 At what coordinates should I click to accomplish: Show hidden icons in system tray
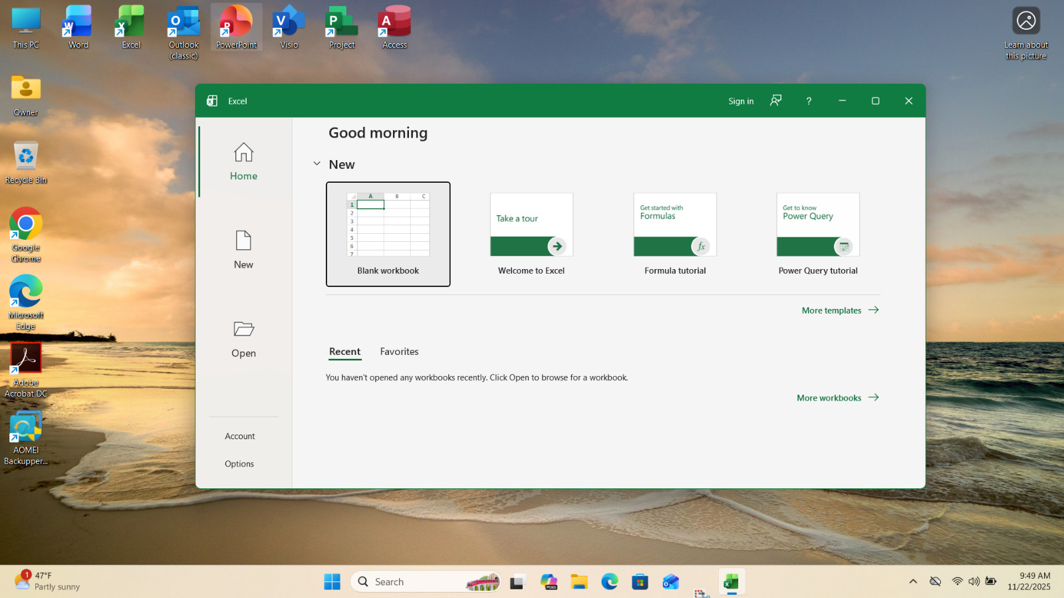tap(913, 581)
